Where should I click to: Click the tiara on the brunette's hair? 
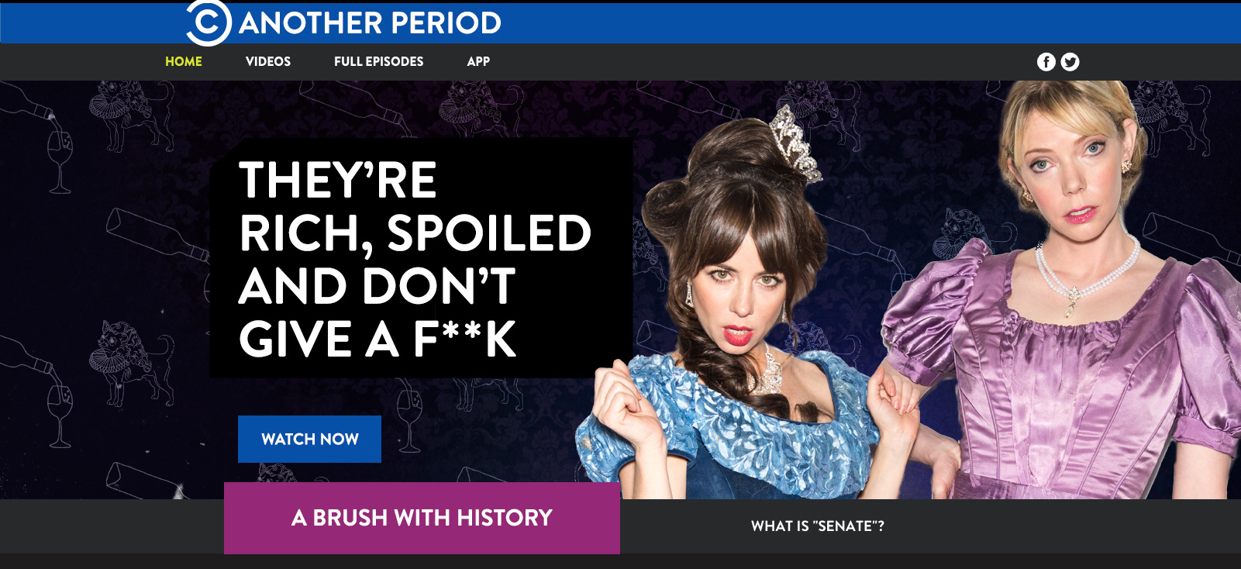pos(795,143)
